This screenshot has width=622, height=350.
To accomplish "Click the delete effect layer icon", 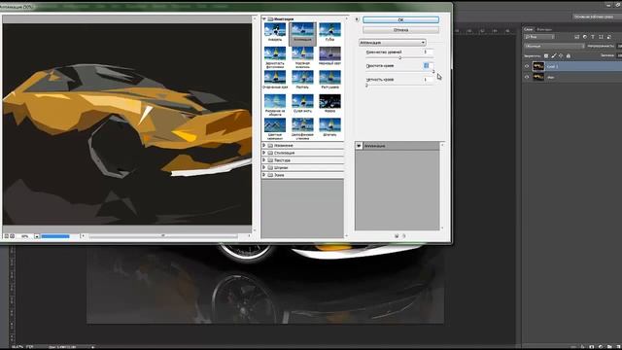I will pyautogui.click(x=404, y=235).
